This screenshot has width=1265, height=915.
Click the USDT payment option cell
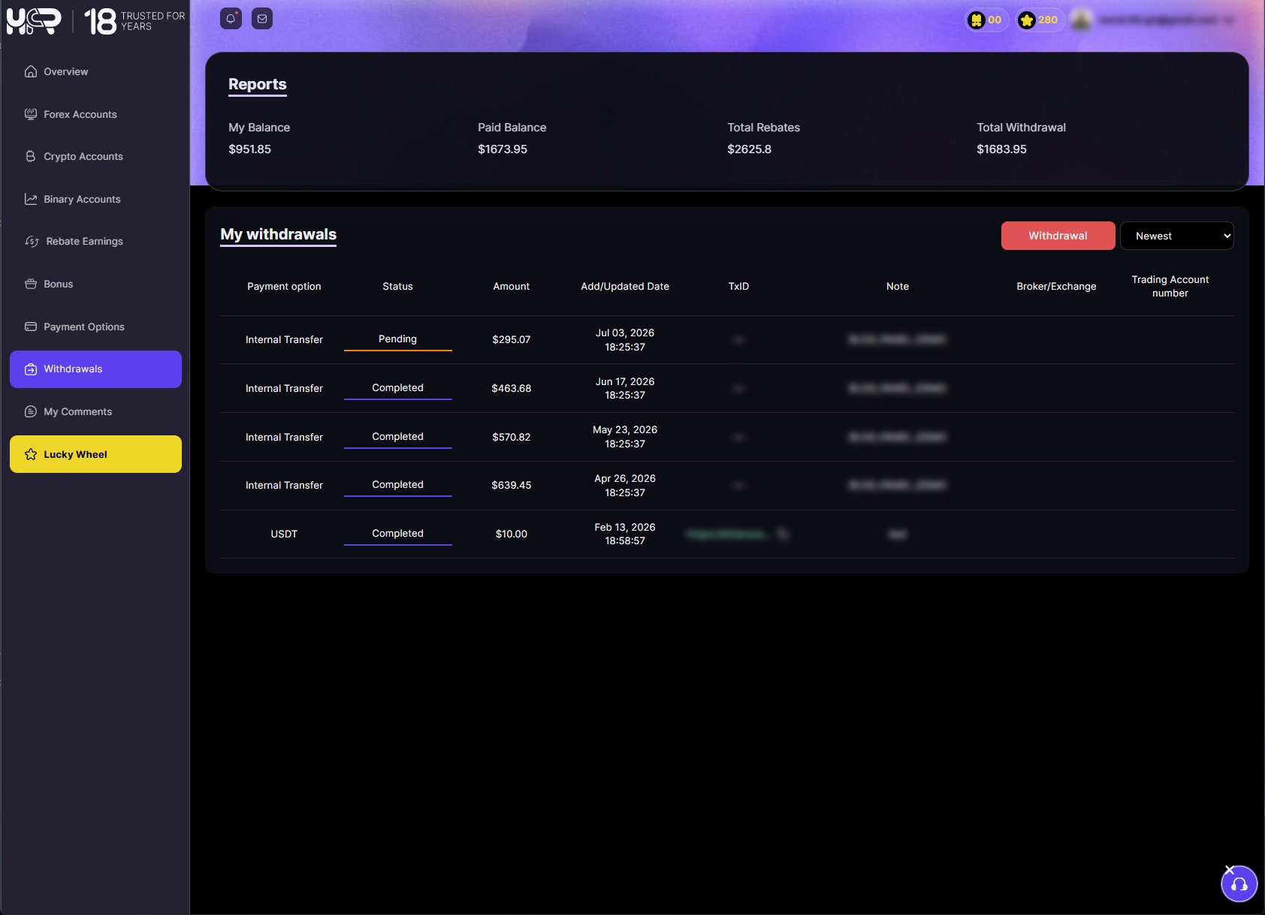point(284,534)
